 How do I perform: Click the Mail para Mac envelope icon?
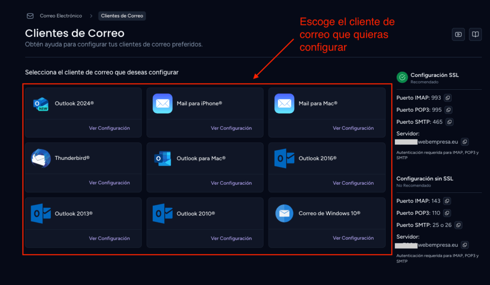[x=284, y=103]
